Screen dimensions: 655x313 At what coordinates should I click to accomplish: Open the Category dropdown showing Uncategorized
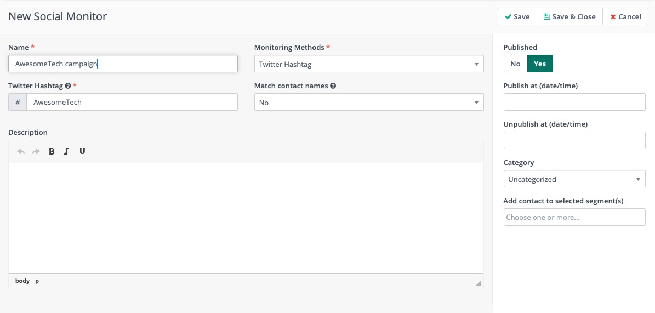click(x=574, y=179)
